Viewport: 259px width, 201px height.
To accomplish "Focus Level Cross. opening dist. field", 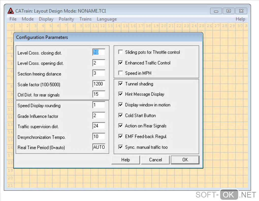I will click(x=99, y=63).
